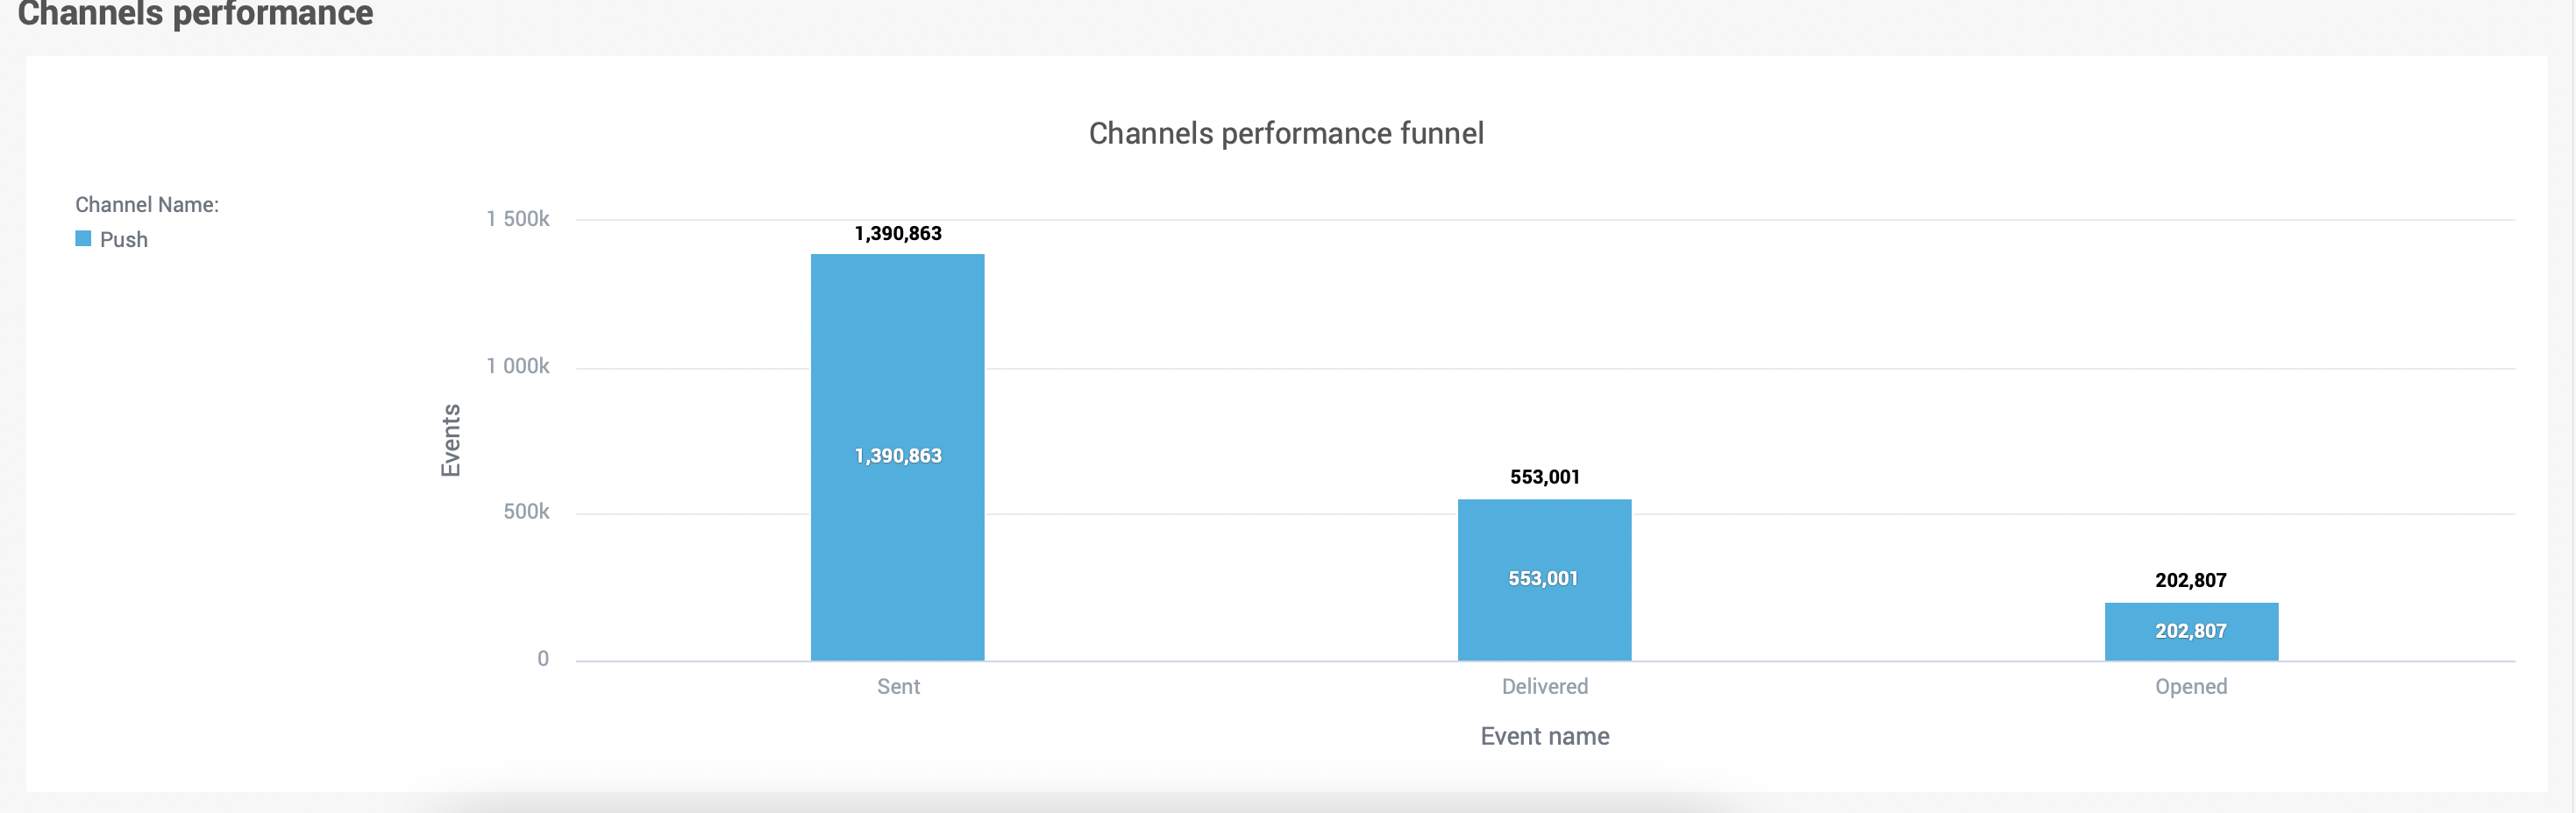Click the Event name axis title

pyautogui.click(x=1544, y=736)
